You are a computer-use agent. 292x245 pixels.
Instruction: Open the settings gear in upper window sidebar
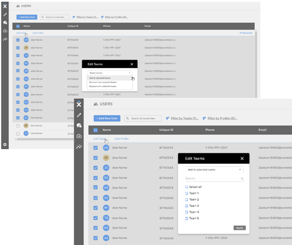pos(5,144)
